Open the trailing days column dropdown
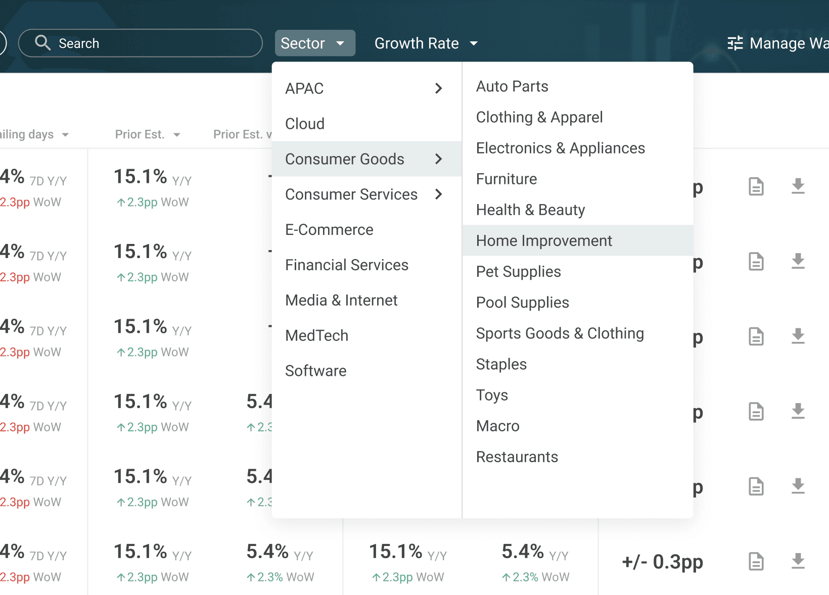829x595 pixels. click(x=65, y=135)
